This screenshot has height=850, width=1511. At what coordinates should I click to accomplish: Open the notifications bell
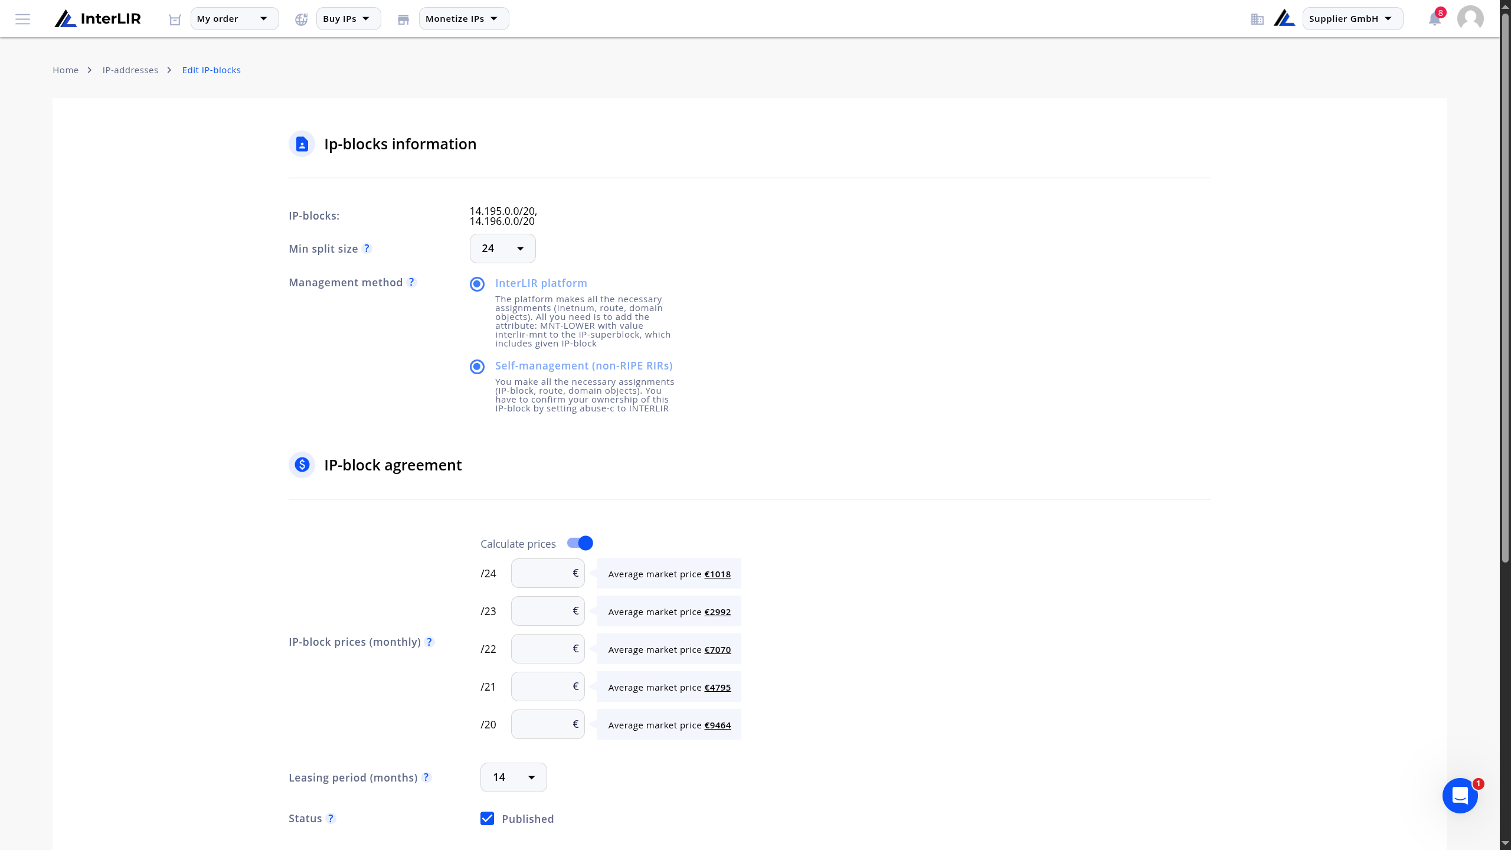coord(1435,19)
